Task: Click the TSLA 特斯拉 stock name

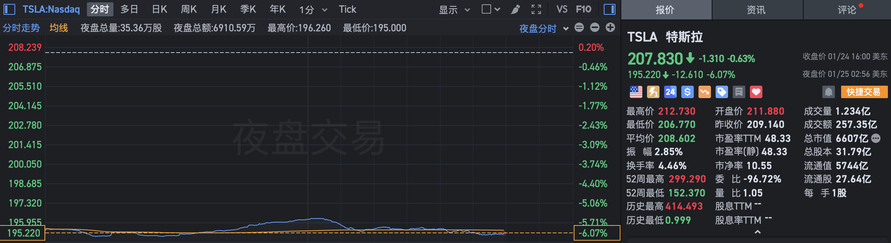Action: pos(665,37)
